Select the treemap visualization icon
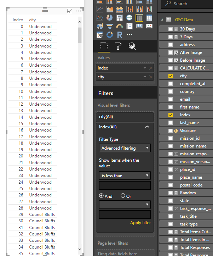This screenshot has width=213, height=256. click(x=120, y=17)
